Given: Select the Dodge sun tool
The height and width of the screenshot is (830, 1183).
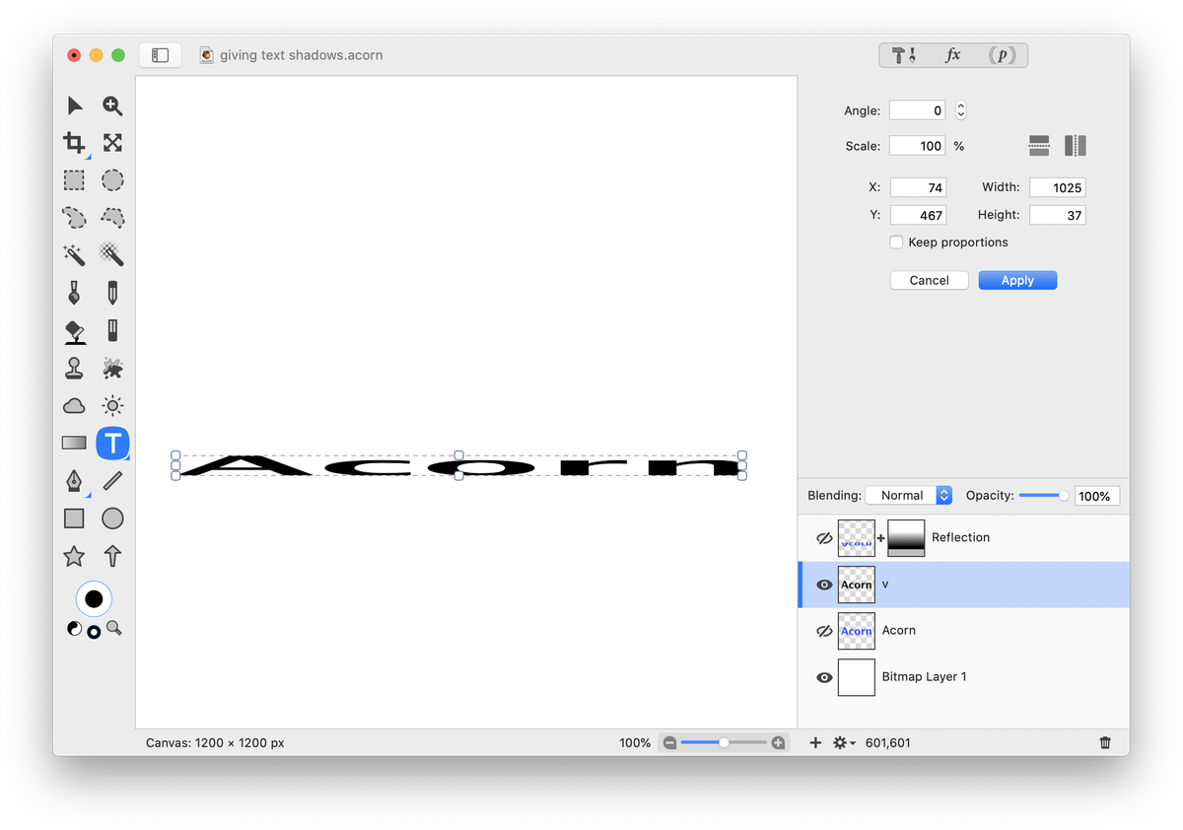Looking at the screenshot, I should coord(112,405).
